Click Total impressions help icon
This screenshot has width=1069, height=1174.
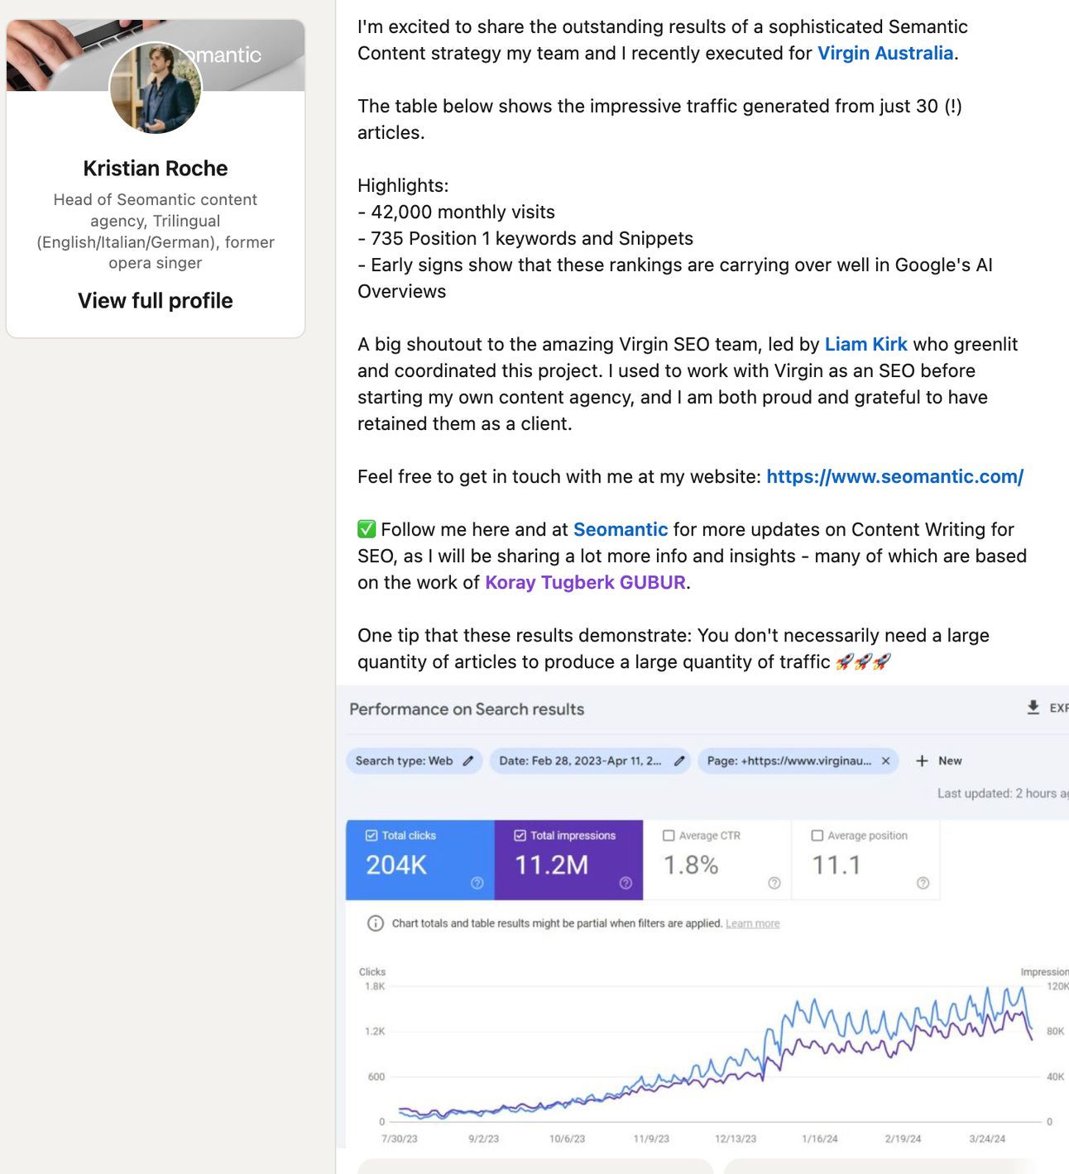(x=626, y=883)
